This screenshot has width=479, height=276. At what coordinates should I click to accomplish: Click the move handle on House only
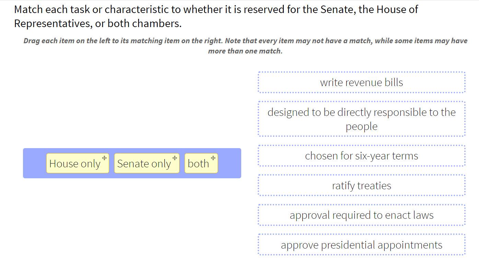105,158
